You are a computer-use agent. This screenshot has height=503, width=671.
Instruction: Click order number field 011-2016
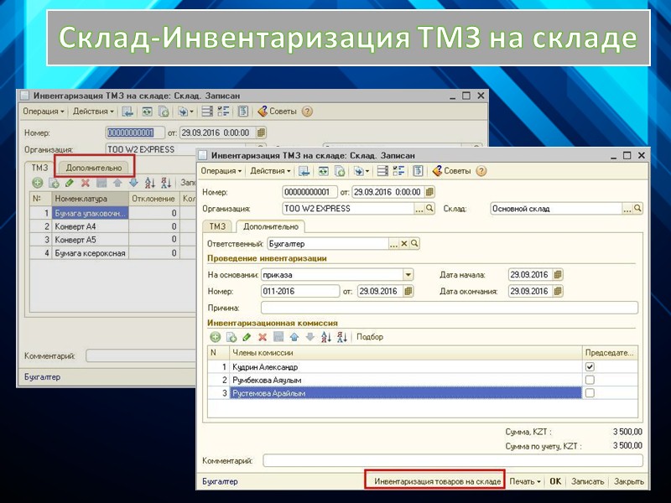pyautogui.click(x=300, y=291)
